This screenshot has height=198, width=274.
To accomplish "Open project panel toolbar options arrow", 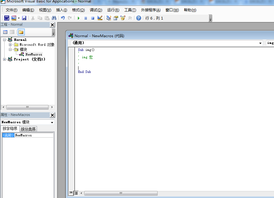I will pyautogui.click(x=53, y=32).
